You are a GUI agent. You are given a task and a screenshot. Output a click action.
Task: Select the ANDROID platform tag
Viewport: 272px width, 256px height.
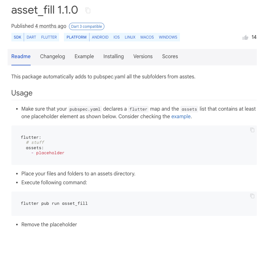pos(100,37)
